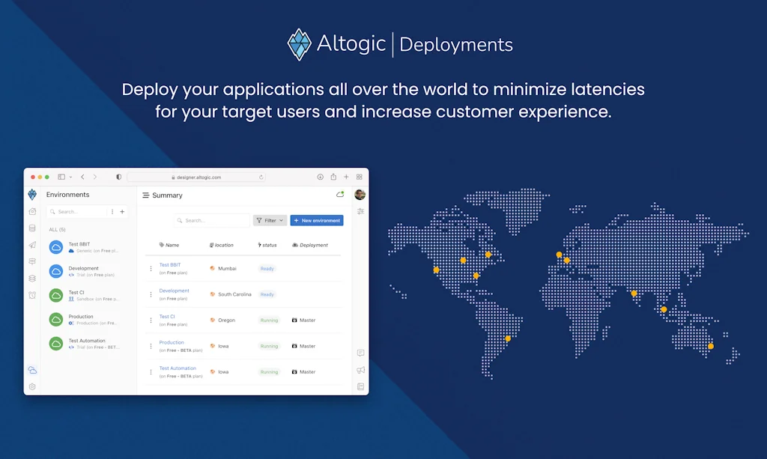Click the cloud sync icon beside the avatar
This screenshot has width=767, height=459.
(x=341, y=193)
